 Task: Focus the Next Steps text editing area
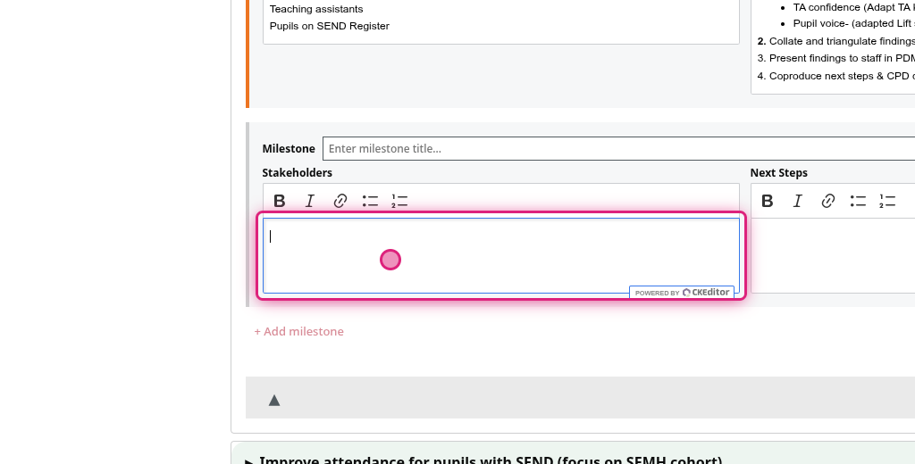point(833,255)
